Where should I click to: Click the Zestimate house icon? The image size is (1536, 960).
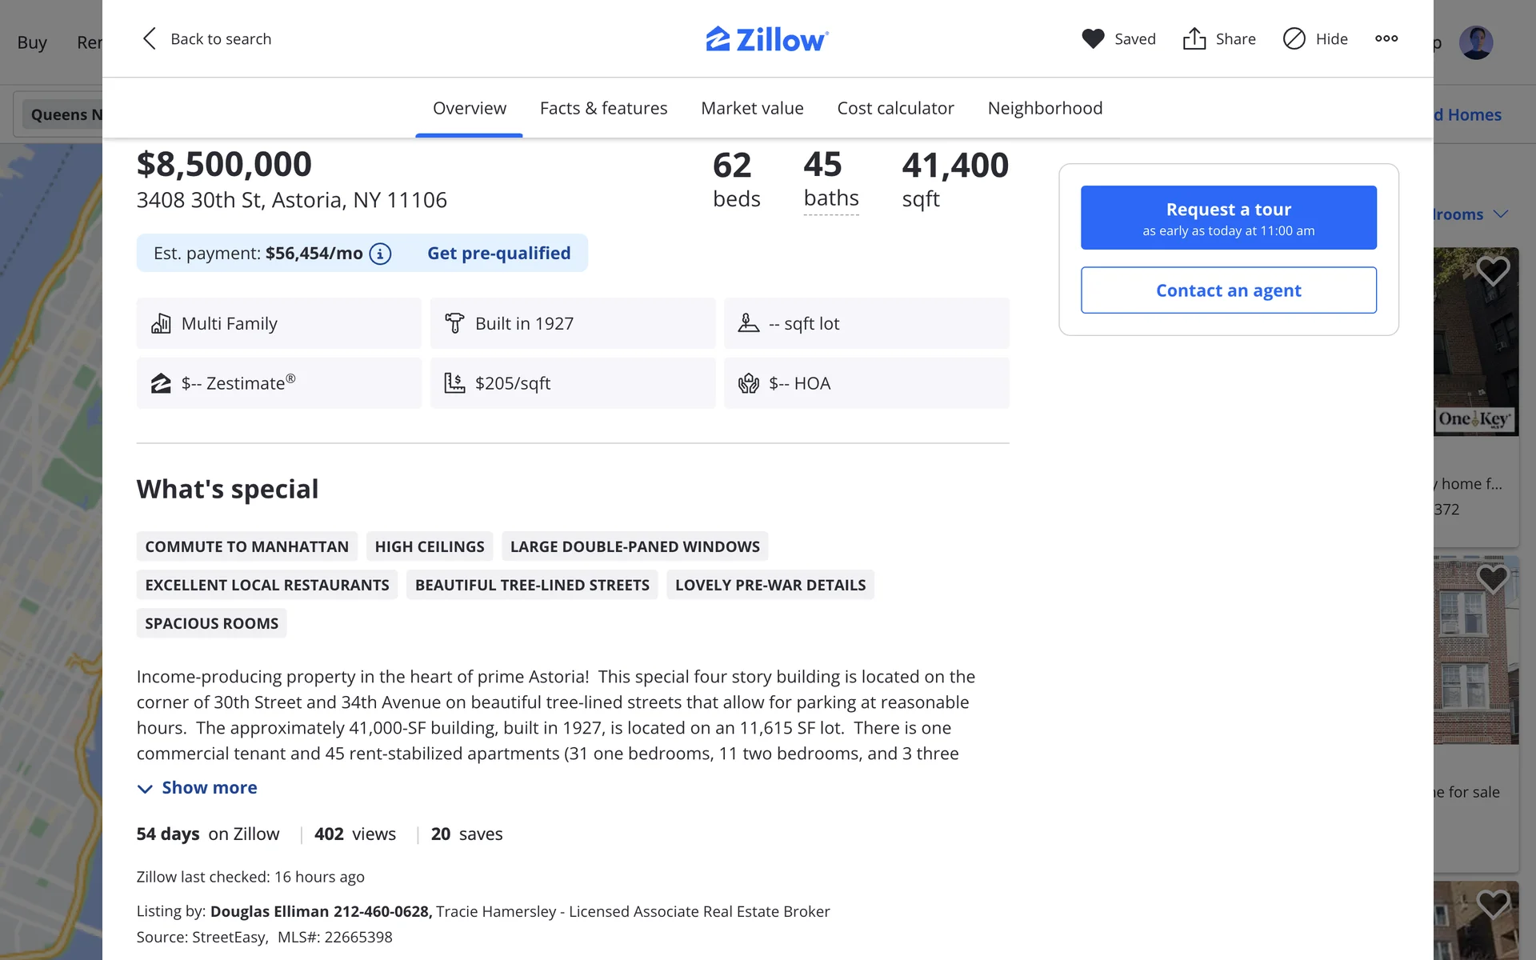[x=161, y=383]
